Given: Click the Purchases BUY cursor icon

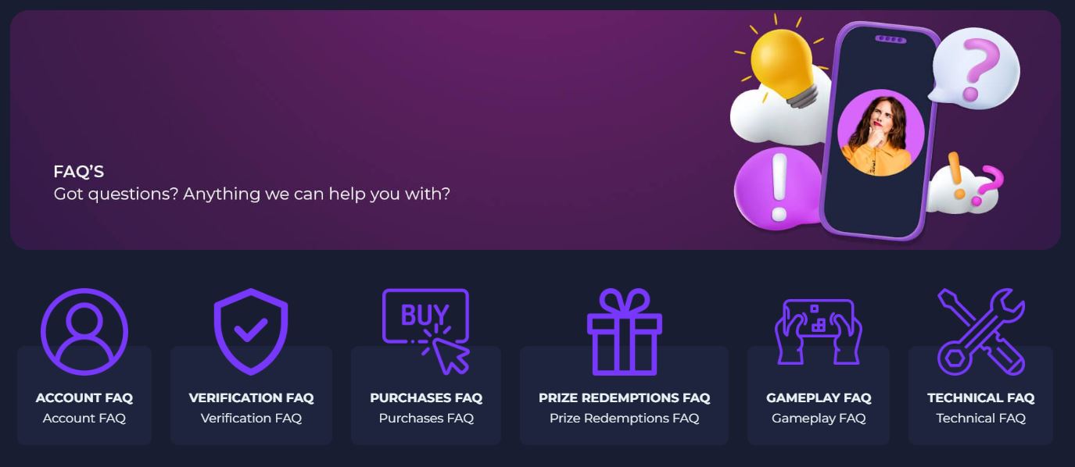Looking at the screenshot, I should tap(426, 332).
